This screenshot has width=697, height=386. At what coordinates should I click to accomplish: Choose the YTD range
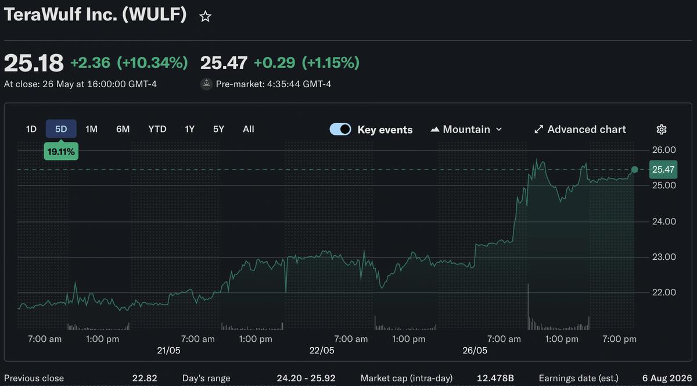coord(157,129)
